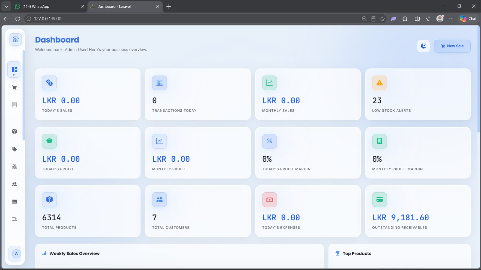Click the '6314' total products value
Screen dimensions: 481x270
point(51,217)
